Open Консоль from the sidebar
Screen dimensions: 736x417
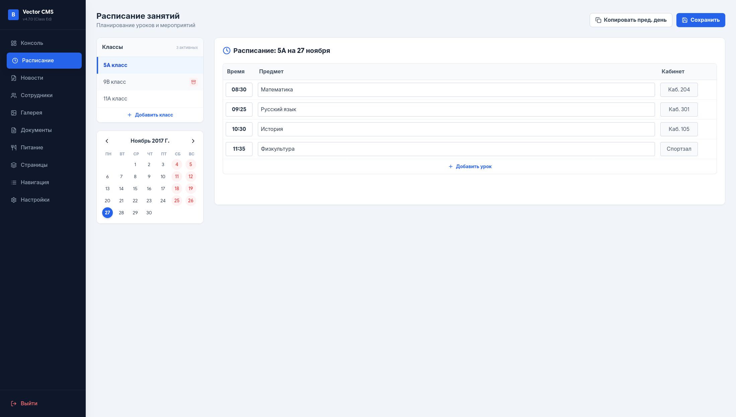[x=32, y=43]
